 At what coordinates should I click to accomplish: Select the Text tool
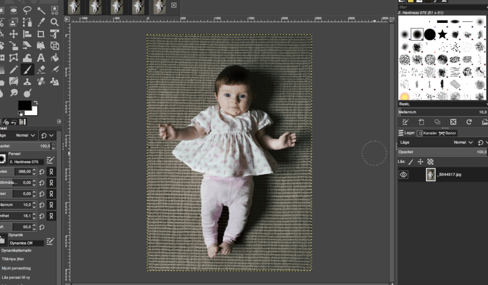pyautogui.click(x=41, y=58)
